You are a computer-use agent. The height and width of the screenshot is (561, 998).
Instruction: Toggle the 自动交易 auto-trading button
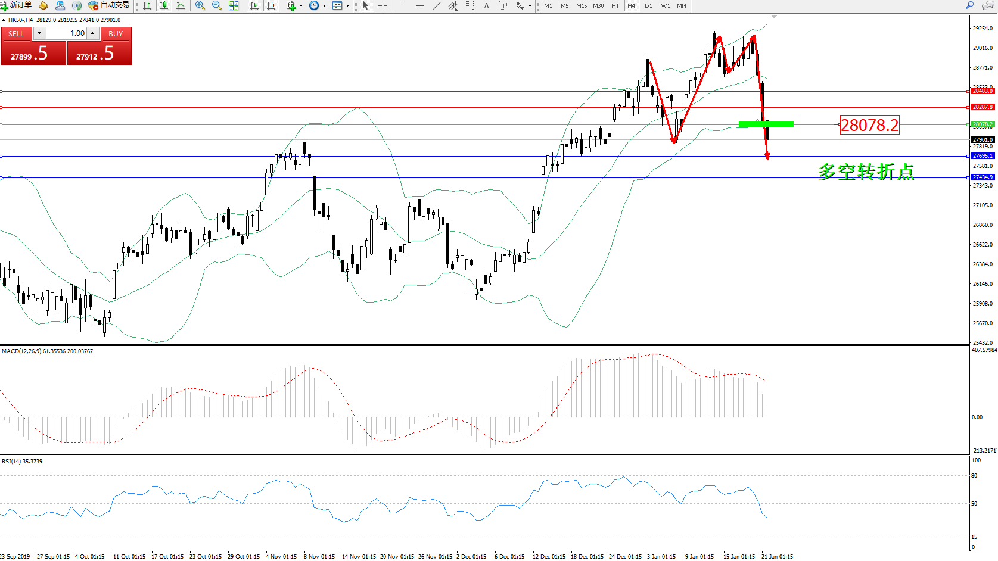(x=109, y=5)
